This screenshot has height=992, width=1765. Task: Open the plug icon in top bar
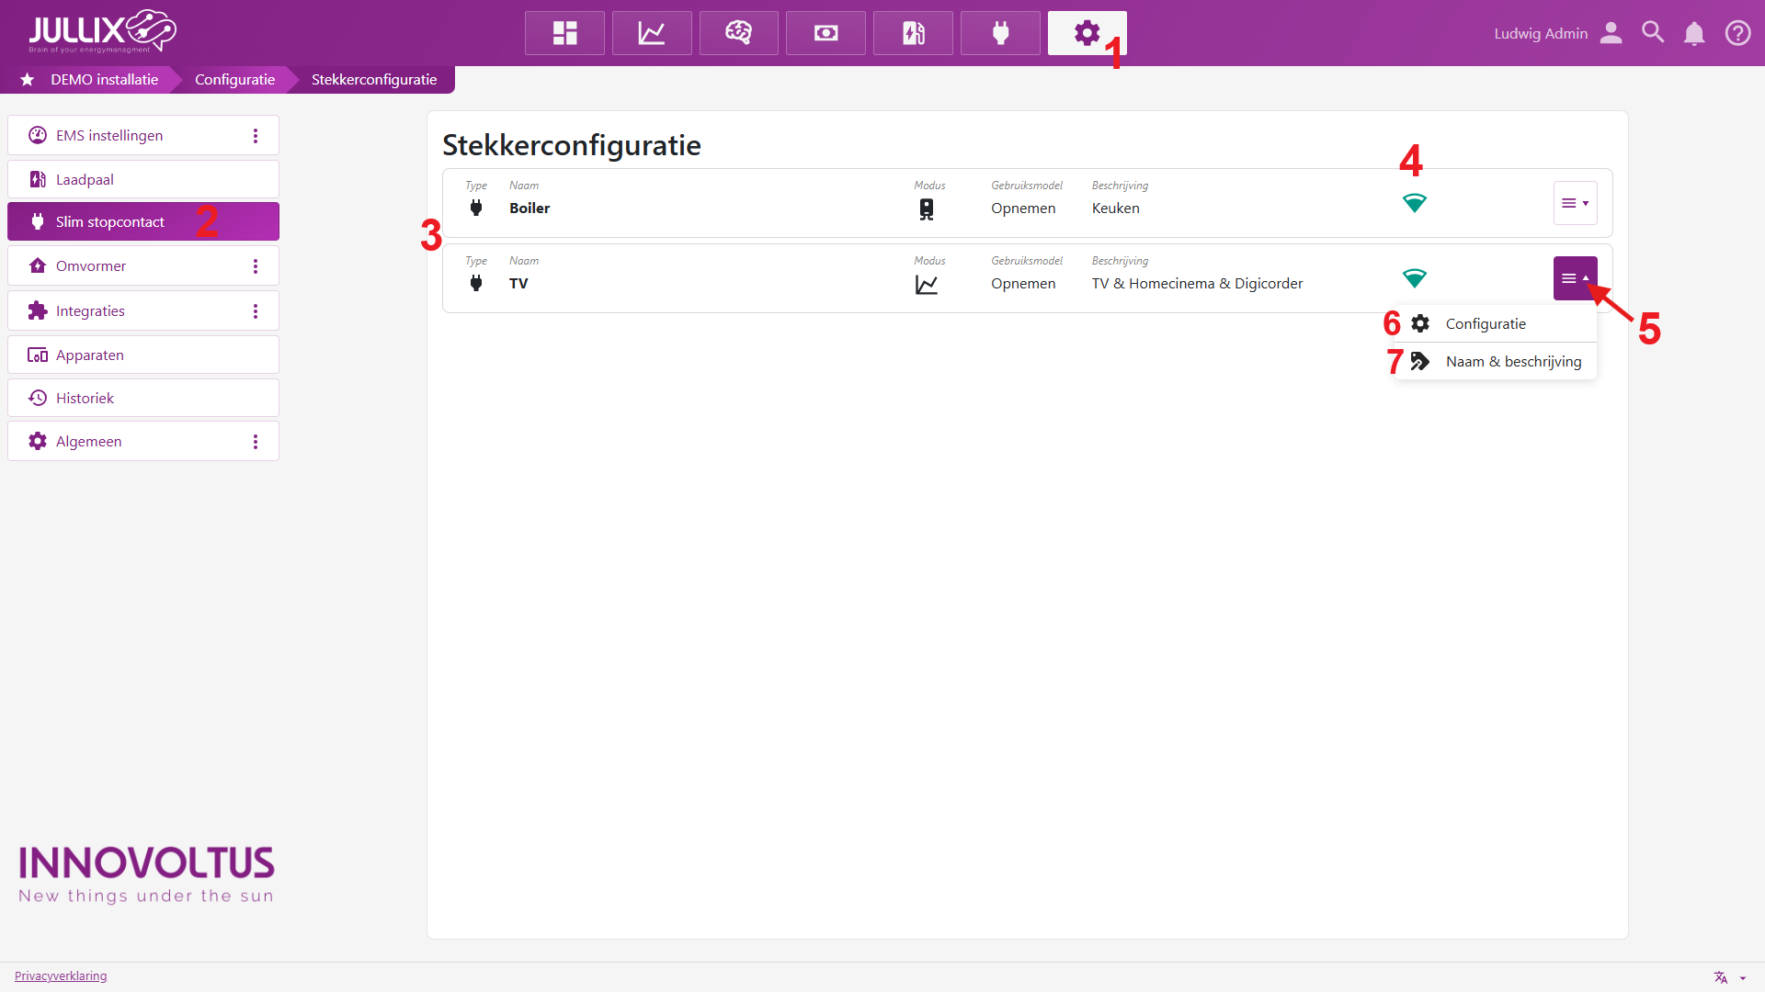click(1000, 33)
